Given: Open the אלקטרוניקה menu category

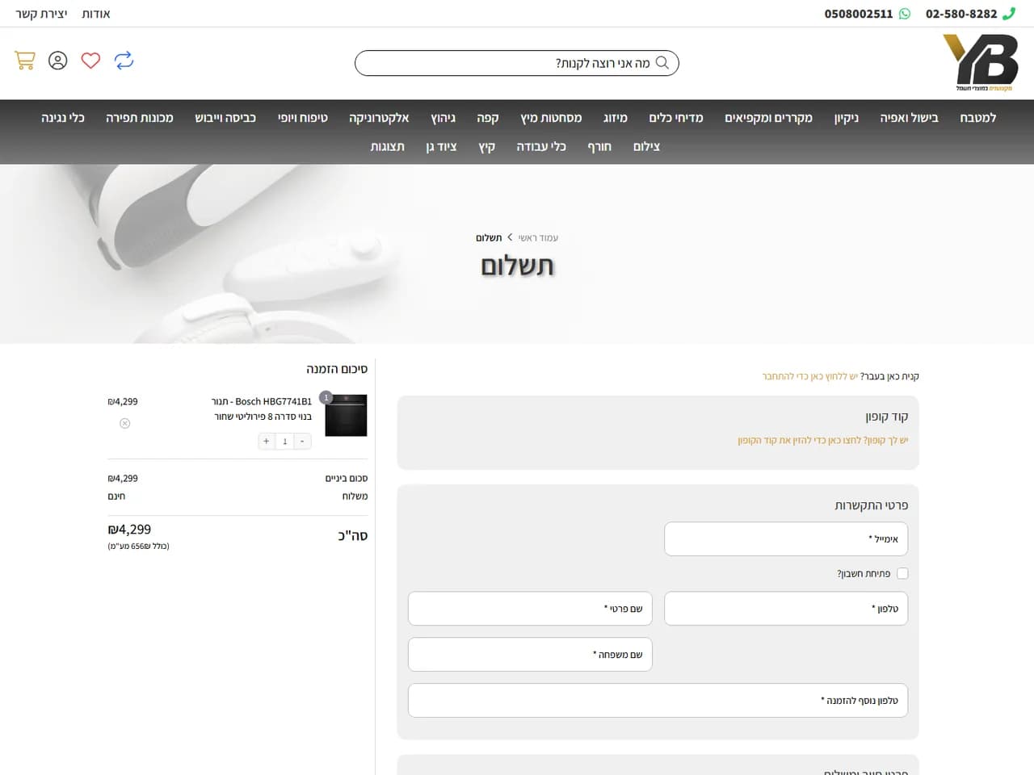Looking at the screenshot, I should click(379, 118).
